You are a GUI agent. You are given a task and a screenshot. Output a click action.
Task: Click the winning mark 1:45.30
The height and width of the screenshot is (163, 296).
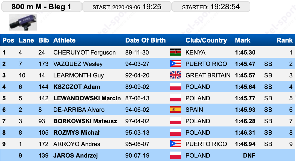point(245,52)
